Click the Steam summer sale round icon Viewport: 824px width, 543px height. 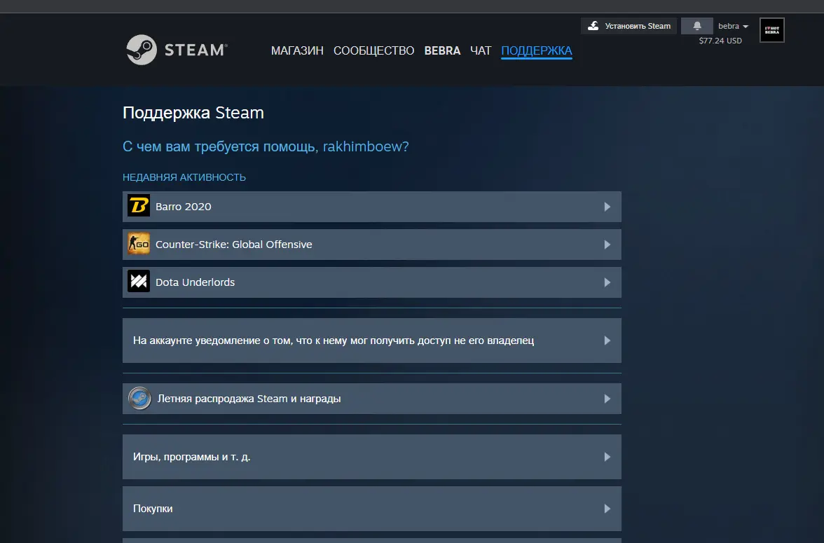tap(140, 399)
